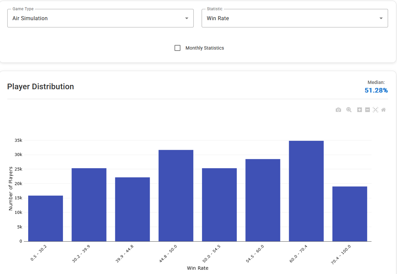Select the 54.5 - 60.0 win rate bar
The image size is (397, 274).
click(x=263, y=200)
